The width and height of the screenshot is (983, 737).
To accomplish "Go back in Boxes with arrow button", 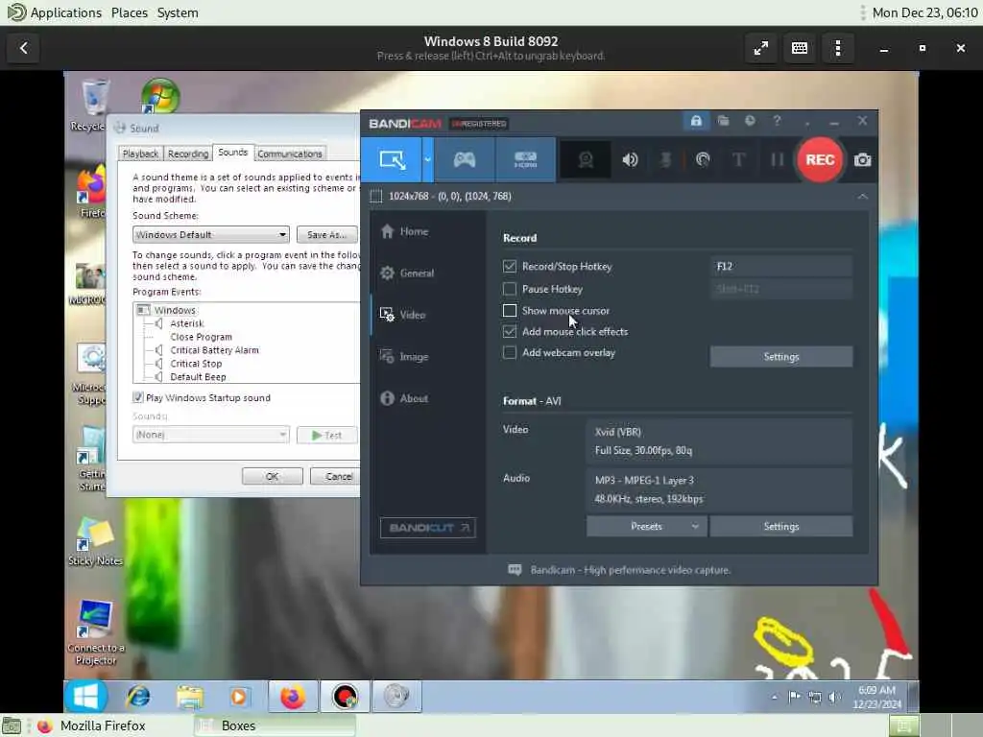I will tap(24, 48).
